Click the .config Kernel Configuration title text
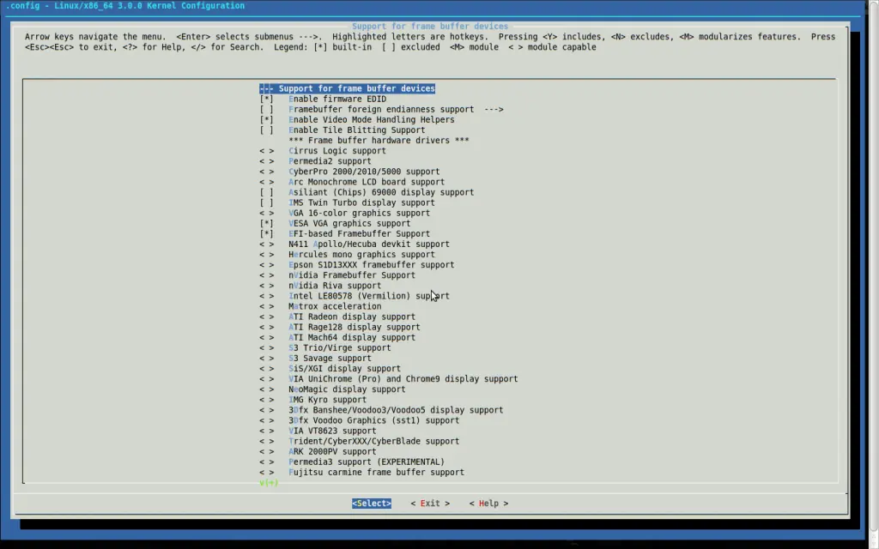This screenshot has height=549, width=879. [x=125, y=6]
